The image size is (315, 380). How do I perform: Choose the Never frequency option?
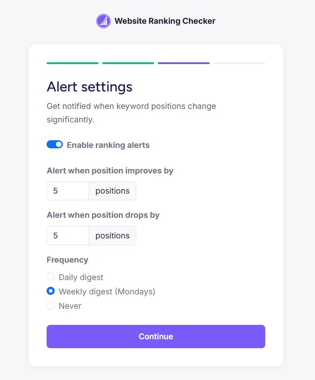click(51, 305)
